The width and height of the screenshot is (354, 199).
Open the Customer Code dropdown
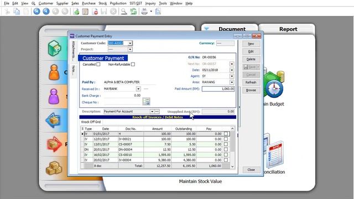point(130,43)
